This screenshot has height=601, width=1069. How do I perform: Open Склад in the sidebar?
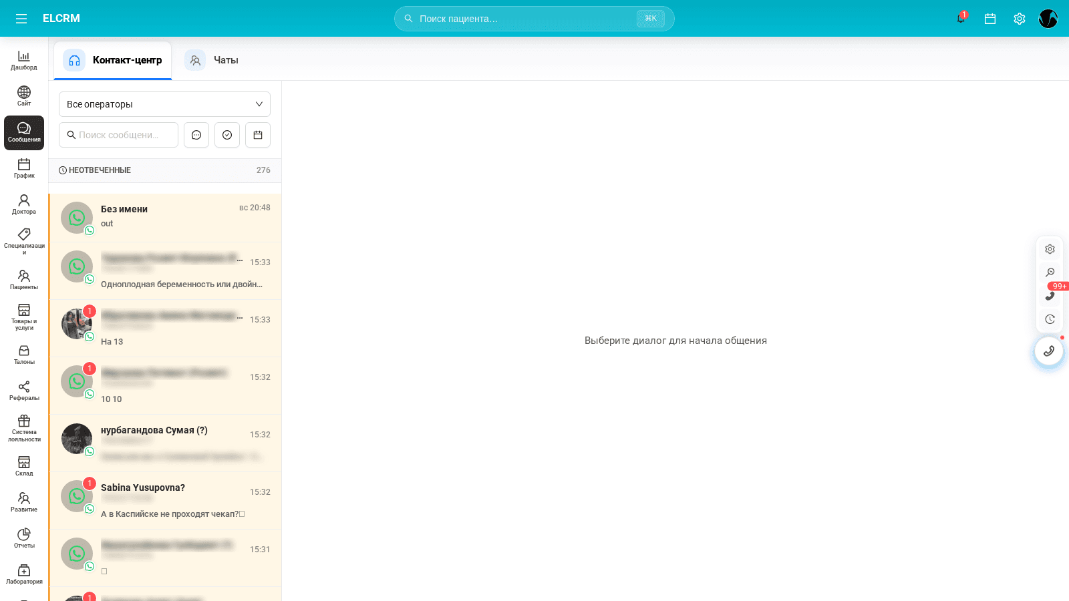pos(24,466)
